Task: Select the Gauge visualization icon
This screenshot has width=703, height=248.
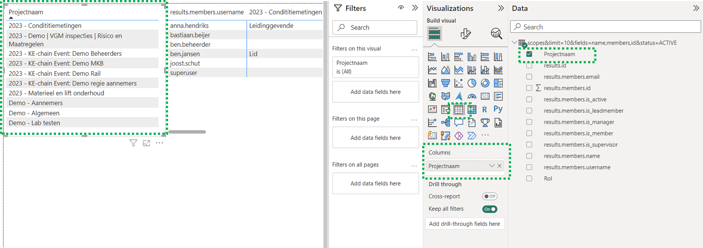Action: [472, 96]
